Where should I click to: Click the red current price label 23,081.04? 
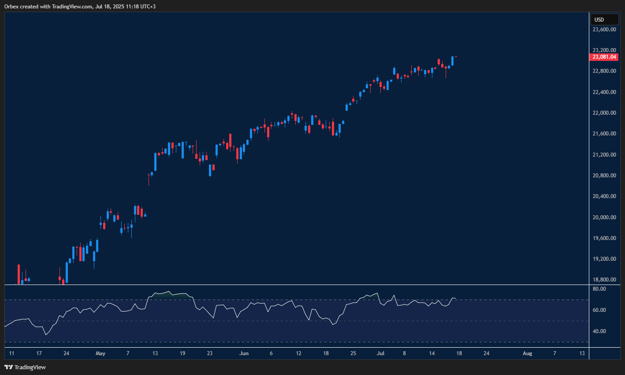pyautogui.click(x=603, y=57)
